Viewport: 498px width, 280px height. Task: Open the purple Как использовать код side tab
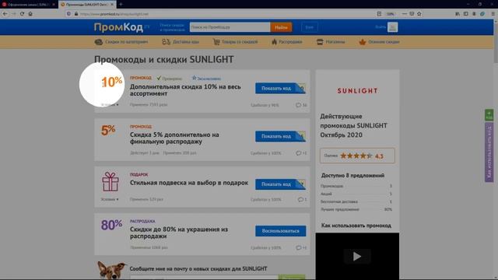[x=489, y=152]
